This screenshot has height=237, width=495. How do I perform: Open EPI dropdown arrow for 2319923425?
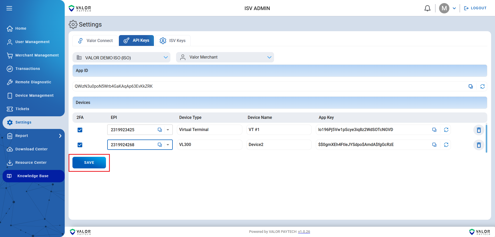tap(168, 130)
